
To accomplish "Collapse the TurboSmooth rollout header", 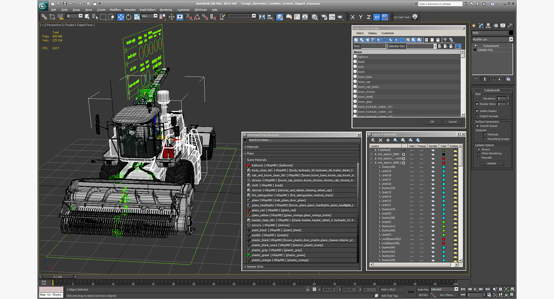I will [x=492, y=90].
